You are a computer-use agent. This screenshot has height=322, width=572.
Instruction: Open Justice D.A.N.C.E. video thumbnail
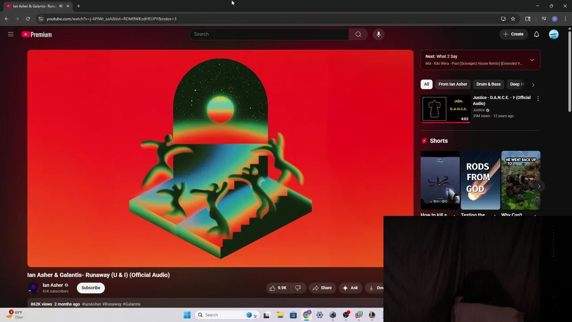446,109
